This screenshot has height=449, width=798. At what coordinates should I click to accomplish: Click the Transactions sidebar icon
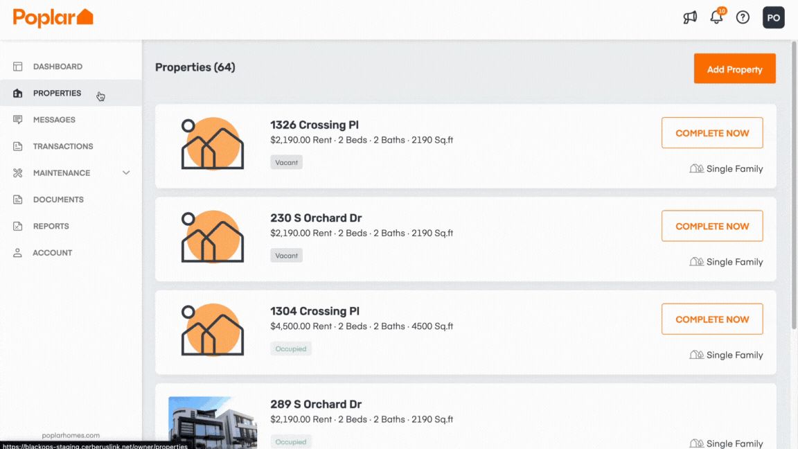tap(18, 146)
